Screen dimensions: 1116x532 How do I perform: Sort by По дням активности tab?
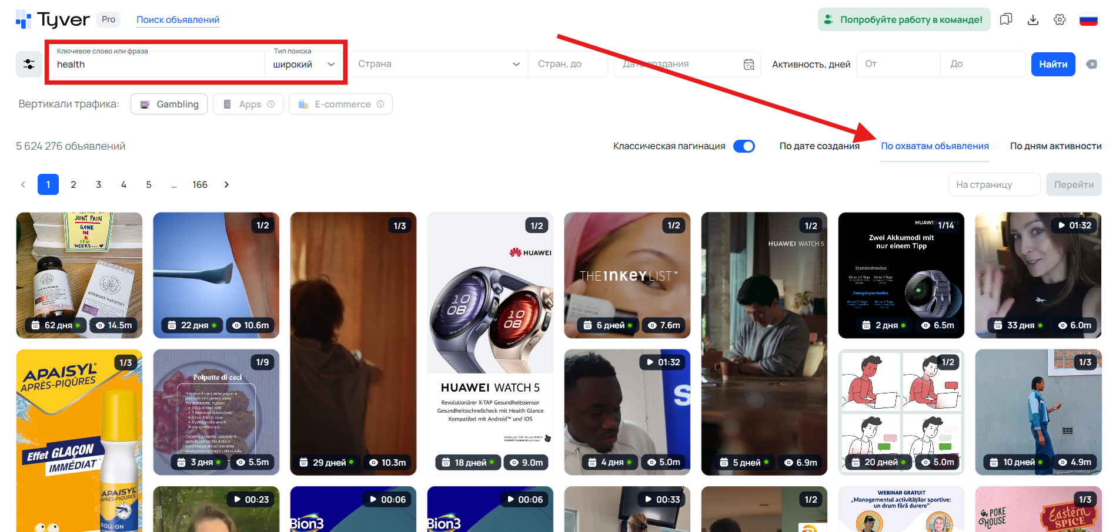click(x=1055, y=146)
